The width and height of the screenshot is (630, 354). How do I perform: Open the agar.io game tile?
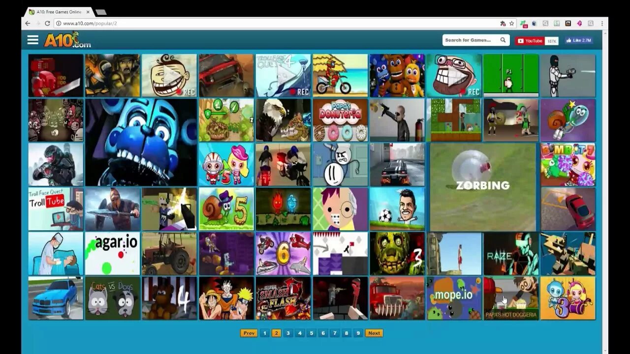tap(113, 254)
